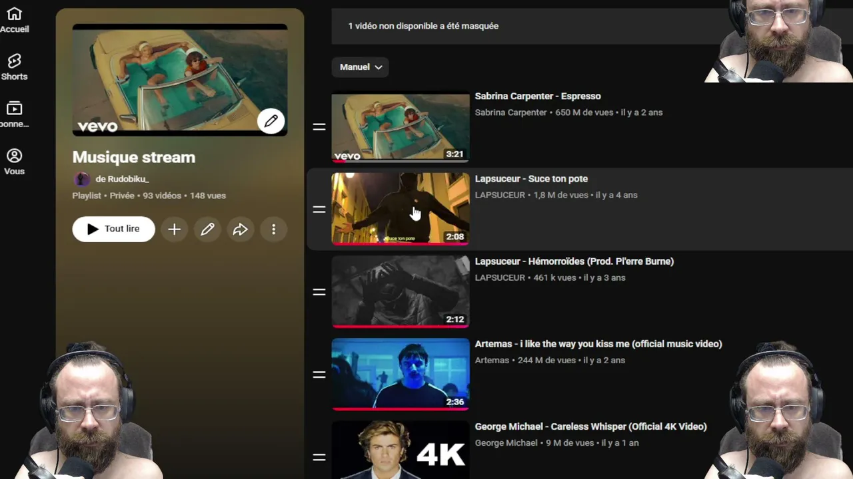Viewport: 853px width, 479px height.
Task: Open the playlist three-dot options menu
Action: click(x=273, y=230)
